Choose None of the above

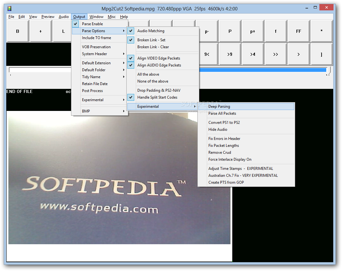tap(163, 81)
